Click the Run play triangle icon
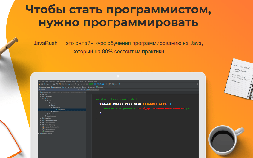 [x=82, y=84]
